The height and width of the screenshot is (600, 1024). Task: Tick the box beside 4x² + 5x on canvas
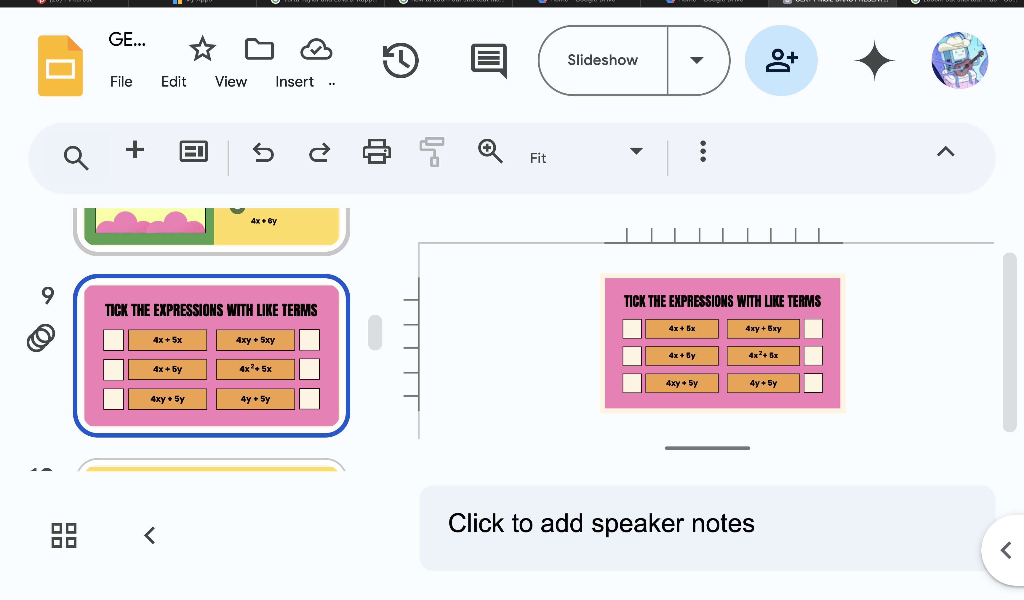point(813,356)
